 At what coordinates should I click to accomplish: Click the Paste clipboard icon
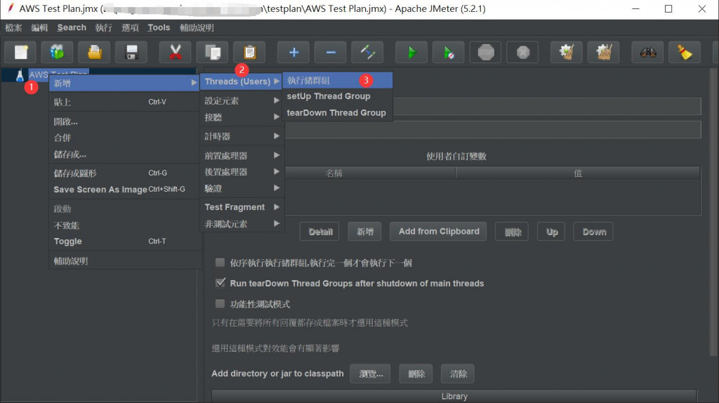(249, 52)
